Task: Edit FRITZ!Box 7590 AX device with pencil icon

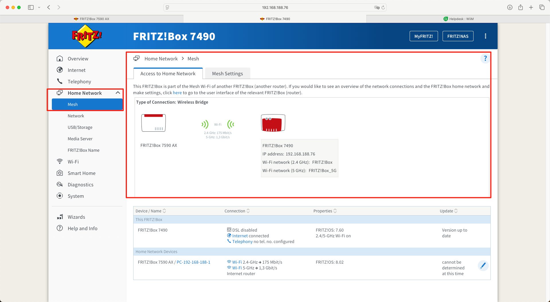Action: (x=483, y=266)
